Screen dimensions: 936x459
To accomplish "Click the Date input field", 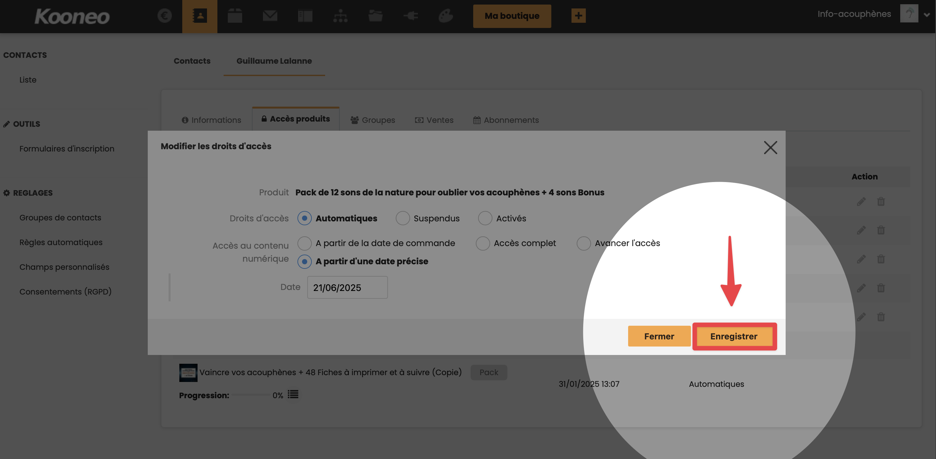I will click(347, 287).
